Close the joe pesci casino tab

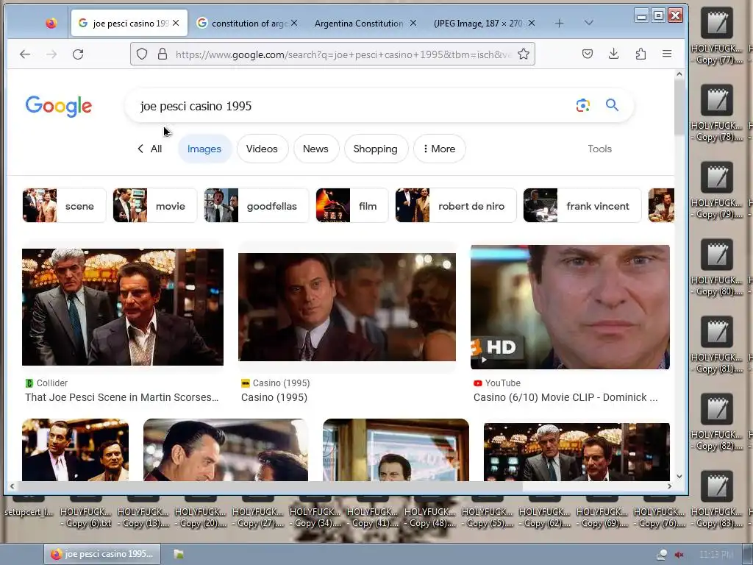[176, 23]
